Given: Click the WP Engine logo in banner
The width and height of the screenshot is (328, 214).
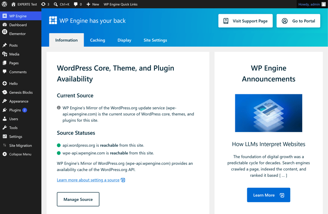Looking at the screenshot, I should click(53, 20).
